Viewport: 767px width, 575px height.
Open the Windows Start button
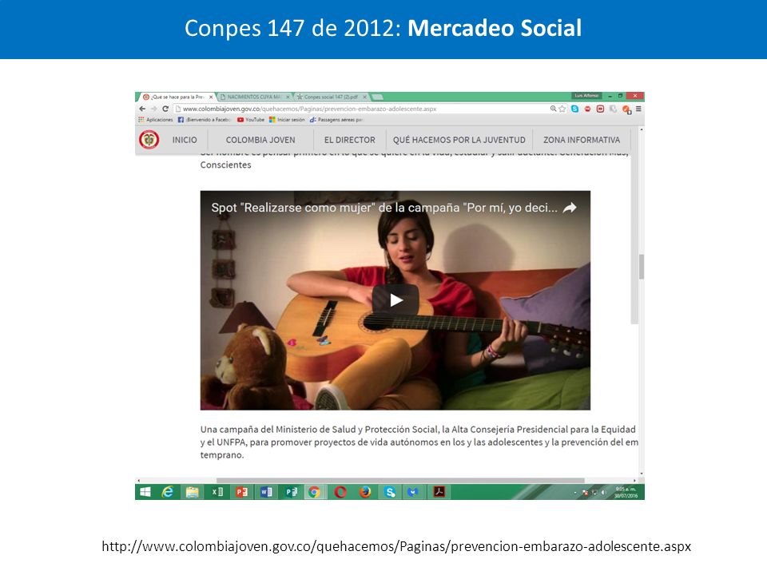[145, 492]
